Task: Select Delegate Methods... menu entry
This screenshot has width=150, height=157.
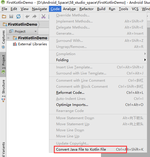Action: [x=98, y=27]
